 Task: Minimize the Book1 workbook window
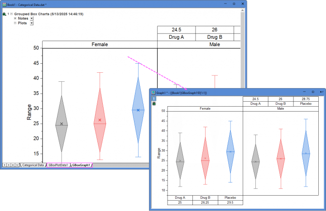226,4
